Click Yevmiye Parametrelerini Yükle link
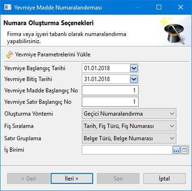The image size is (192, 191). pyautogui.click(x=53, y=55)
